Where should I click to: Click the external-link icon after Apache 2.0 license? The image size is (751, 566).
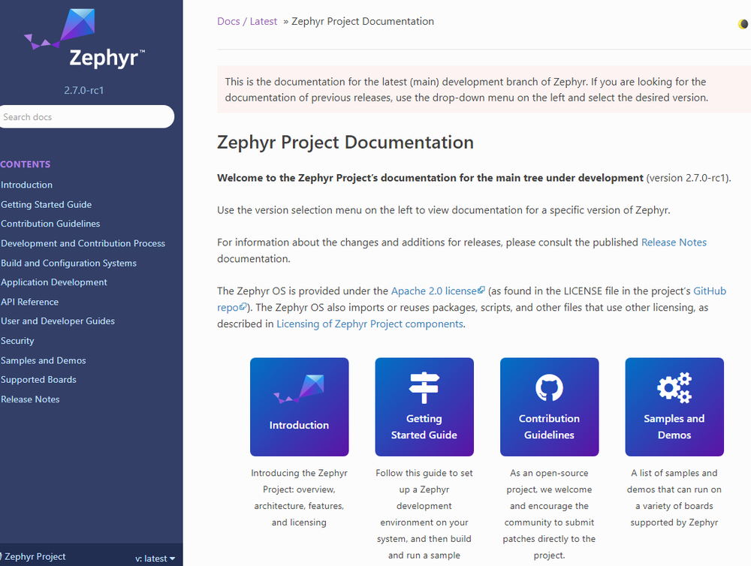coord(481,291)
